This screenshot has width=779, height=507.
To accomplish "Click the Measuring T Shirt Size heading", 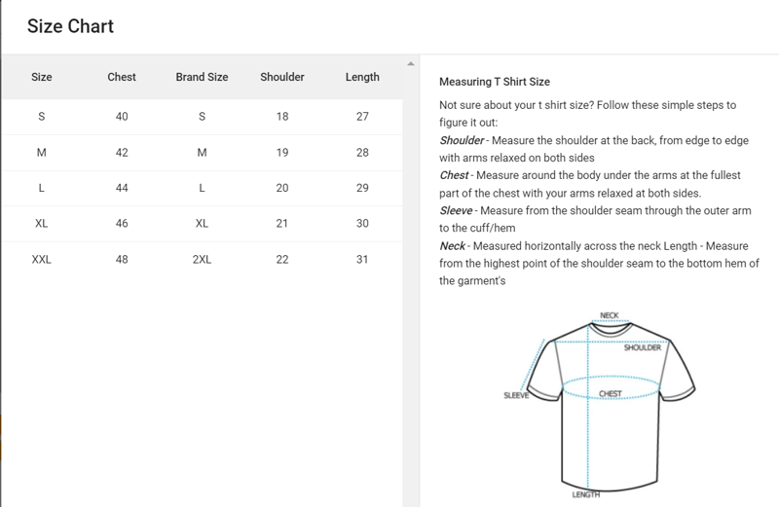I will (x=495, y=82).
